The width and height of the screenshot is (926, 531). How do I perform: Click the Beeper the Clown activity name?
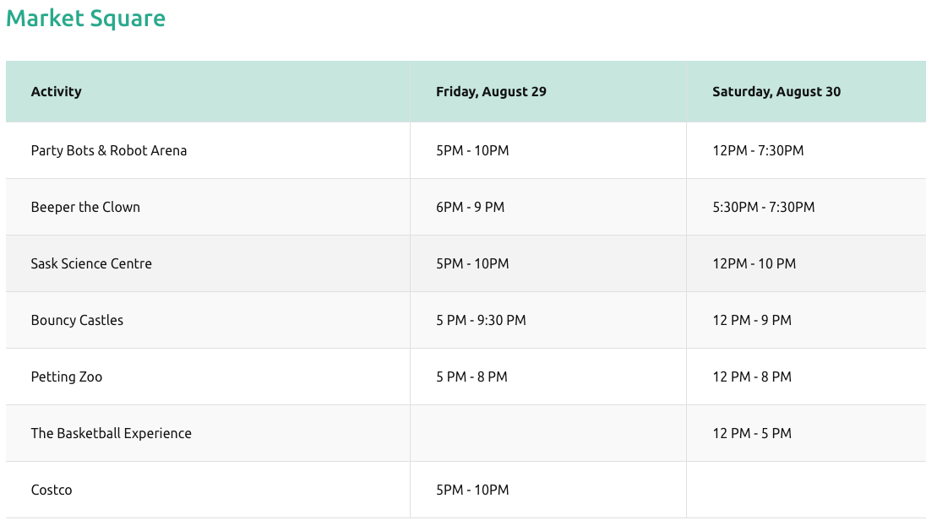[85, 207]
